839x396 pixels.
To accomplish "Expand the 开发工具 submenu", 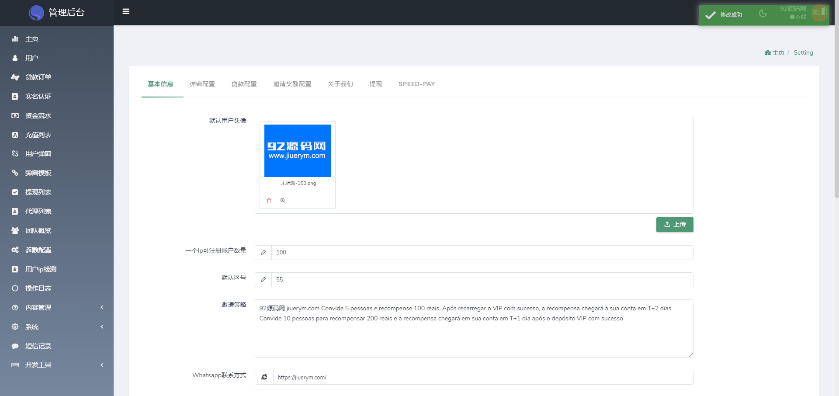I will point(57,365).
